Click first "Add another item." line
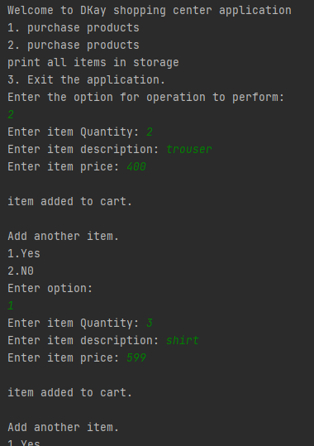The width and height of the screenshot is (314, 446). coord(63,236)
